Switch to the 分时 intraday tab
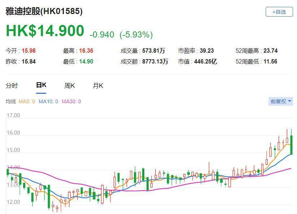This screenshot has height=214, width=297. (x=12, y=86)
